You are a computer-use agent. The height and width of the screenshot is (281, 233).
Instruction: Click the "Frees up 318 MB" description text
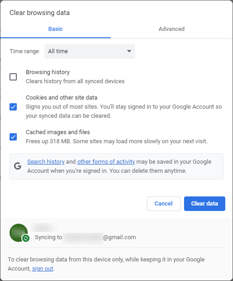point(116,141)
